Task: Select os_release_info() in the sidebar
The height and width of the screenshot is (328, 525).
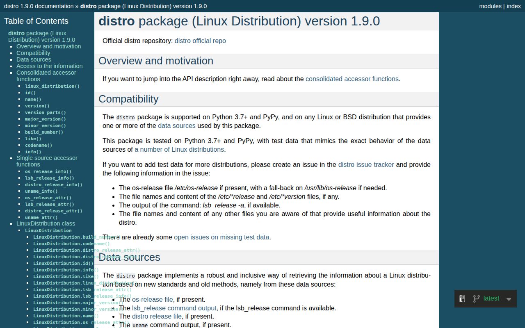Action: click(x=48, y=171)
